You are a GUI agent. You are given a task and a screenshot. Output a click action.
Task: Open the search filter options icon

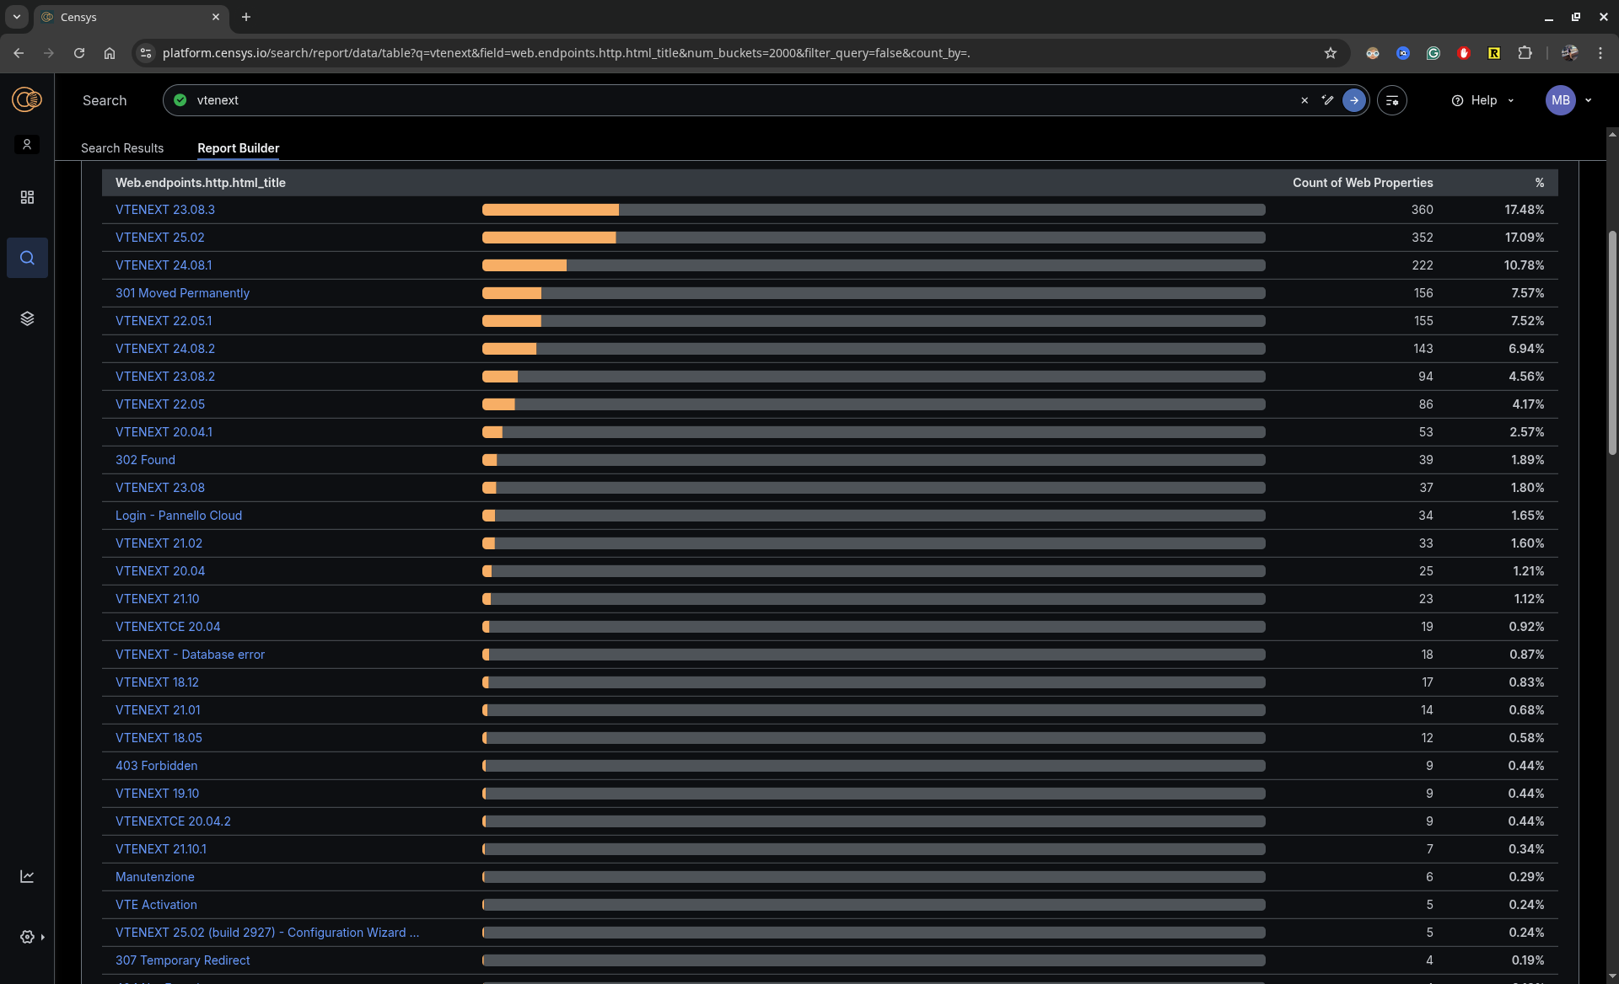[1392, 100]
